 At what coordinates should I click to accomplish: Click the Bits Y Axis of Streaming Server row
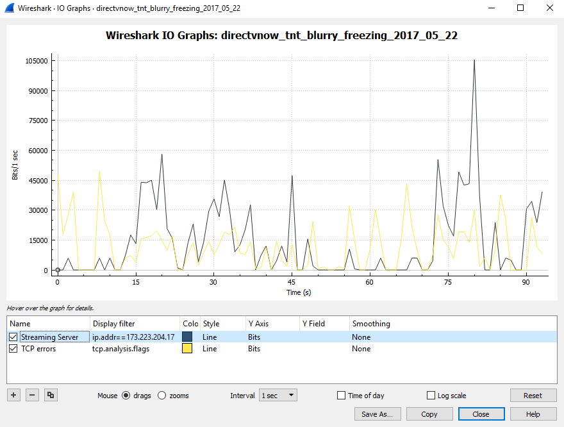pos(254,337)
